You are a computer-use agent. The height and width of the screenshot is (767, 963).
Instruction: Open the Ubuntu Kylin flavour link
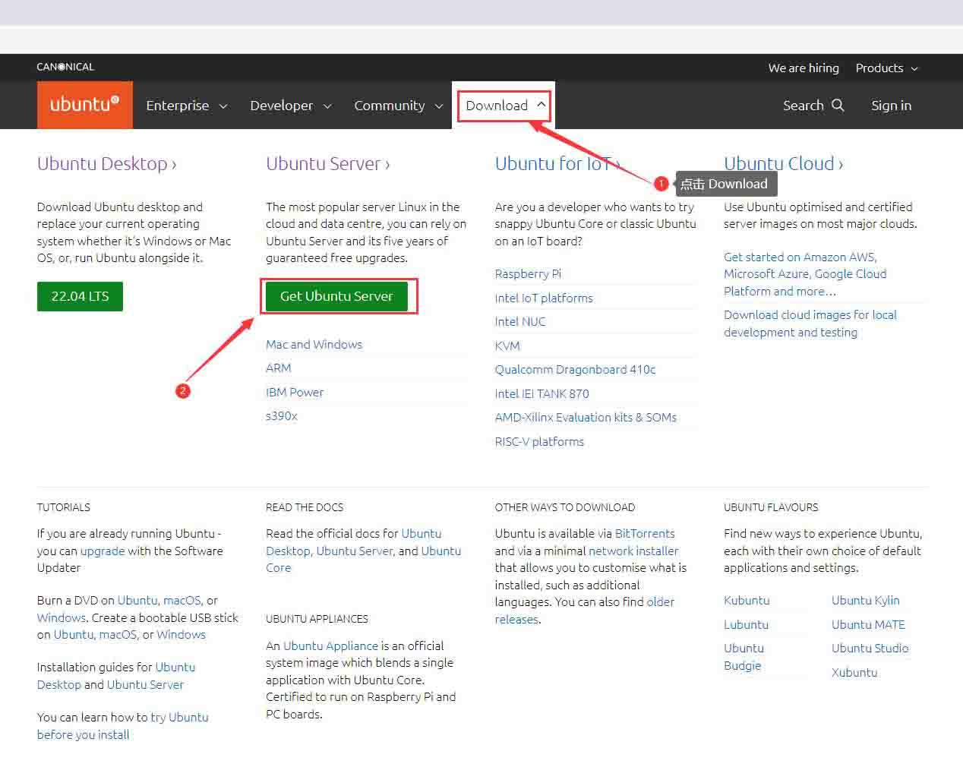[865, 600]
